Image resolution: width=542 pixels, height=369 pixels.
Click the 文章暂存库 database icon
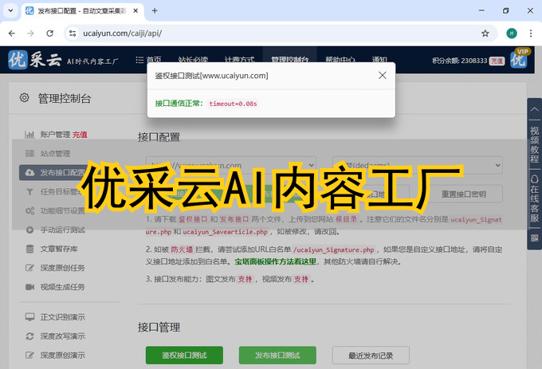(29, 249)
